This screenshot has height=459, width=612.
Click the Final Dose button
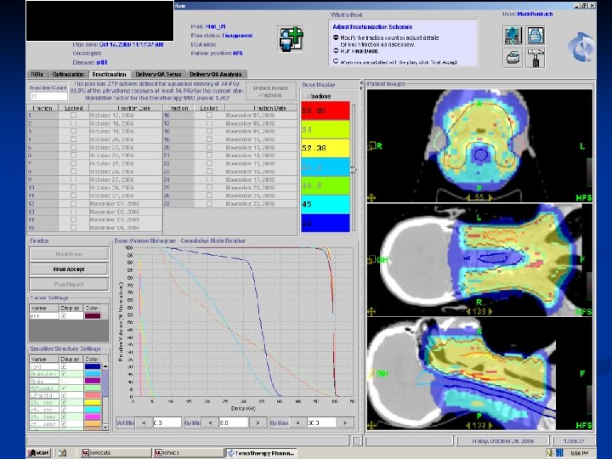69,254
